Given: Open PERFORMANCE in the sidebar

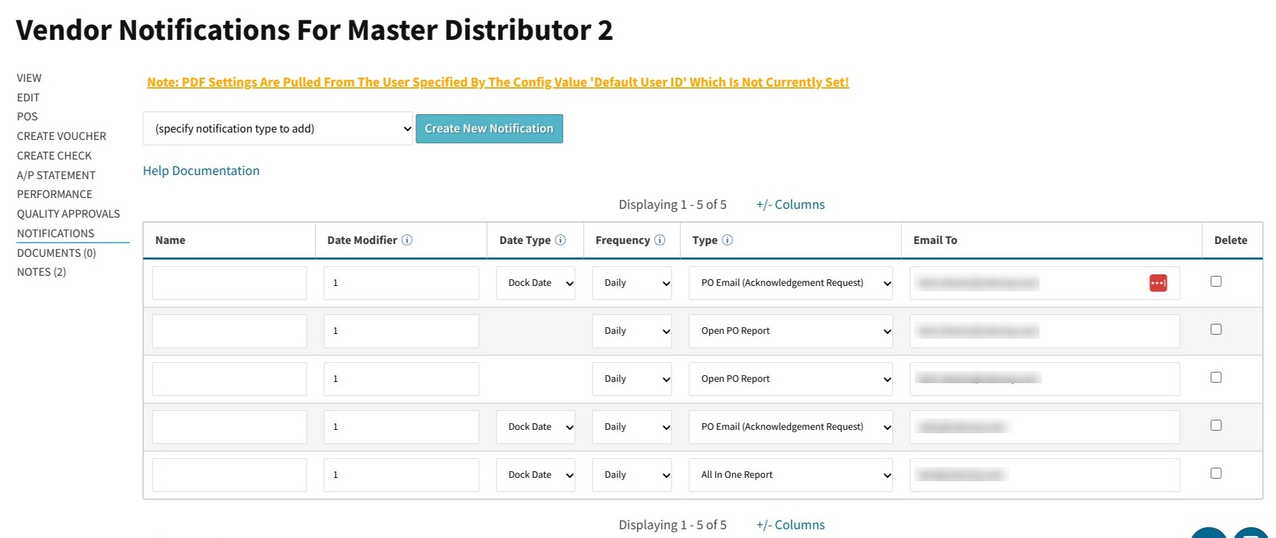Looking at the screenshot, I should coord(55,194).
